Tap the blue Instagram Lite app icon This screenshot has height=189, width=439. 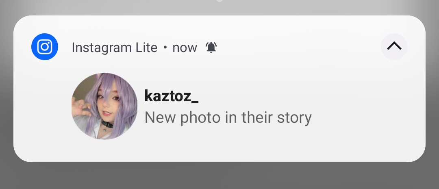(x=45, y=47)
